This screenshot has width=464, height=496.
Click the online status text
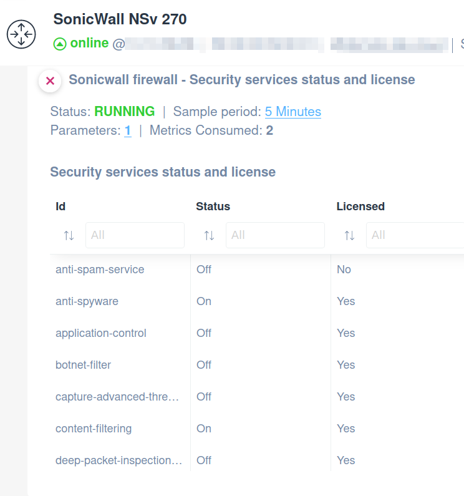(89, 43)
